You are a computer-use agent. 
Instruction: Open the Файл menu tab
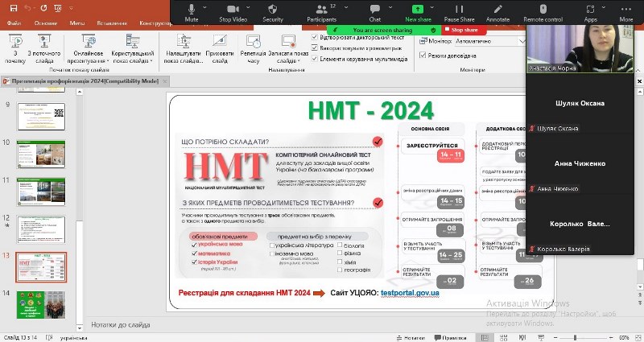tap(14, 23)
